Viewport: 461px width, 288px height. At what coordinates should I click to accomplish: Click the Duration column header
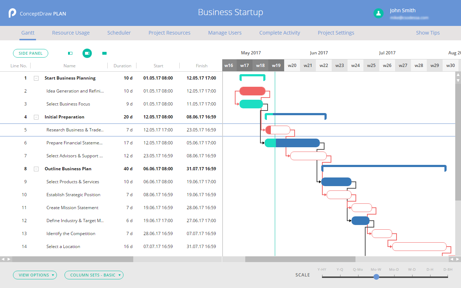click(x=122, y=66)
